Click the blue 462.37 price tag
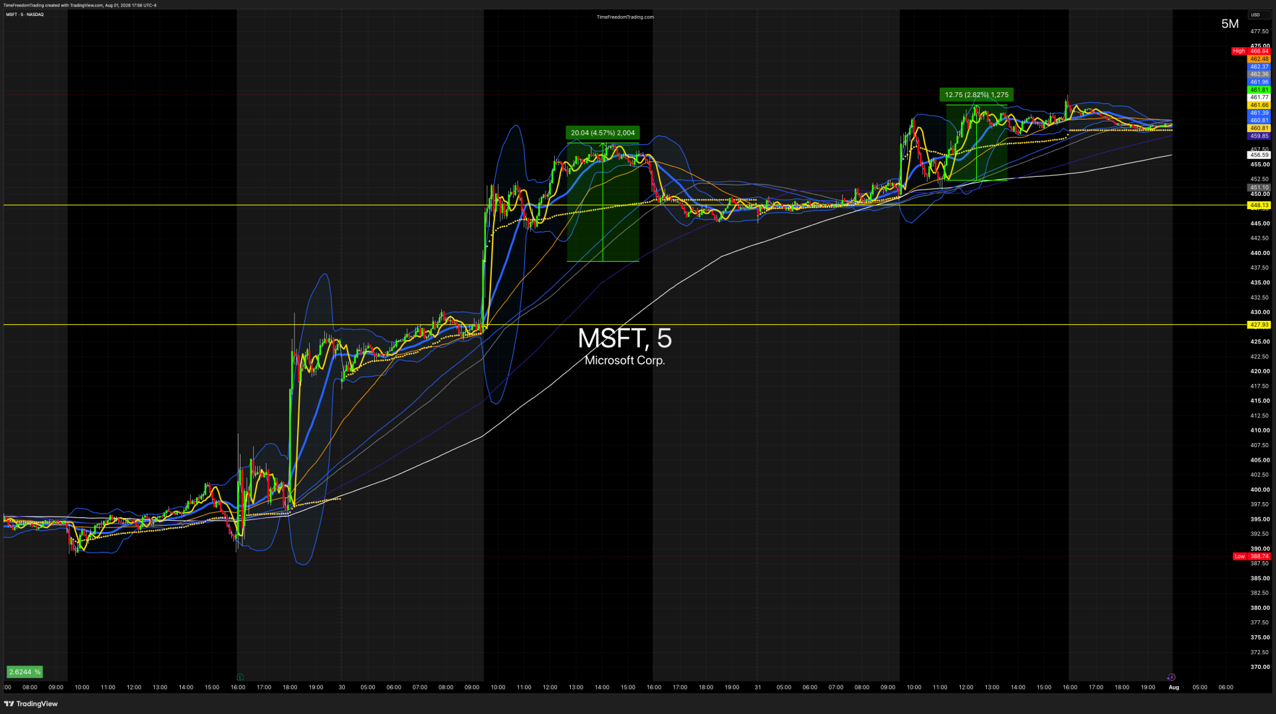This screenshot has width=1276, height=714. coord(1259,67)
